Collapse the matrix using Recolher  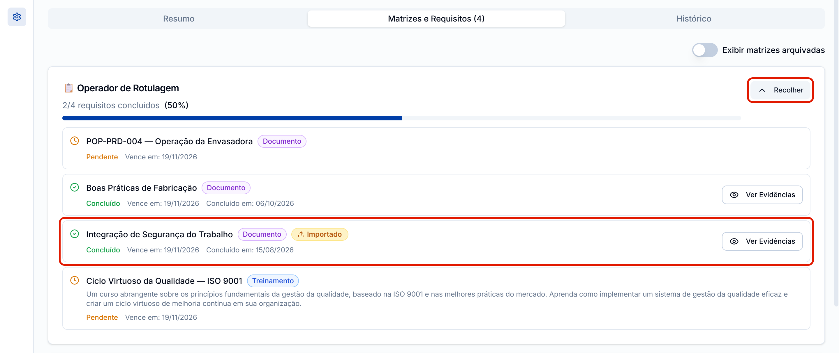tap(781, 90)
